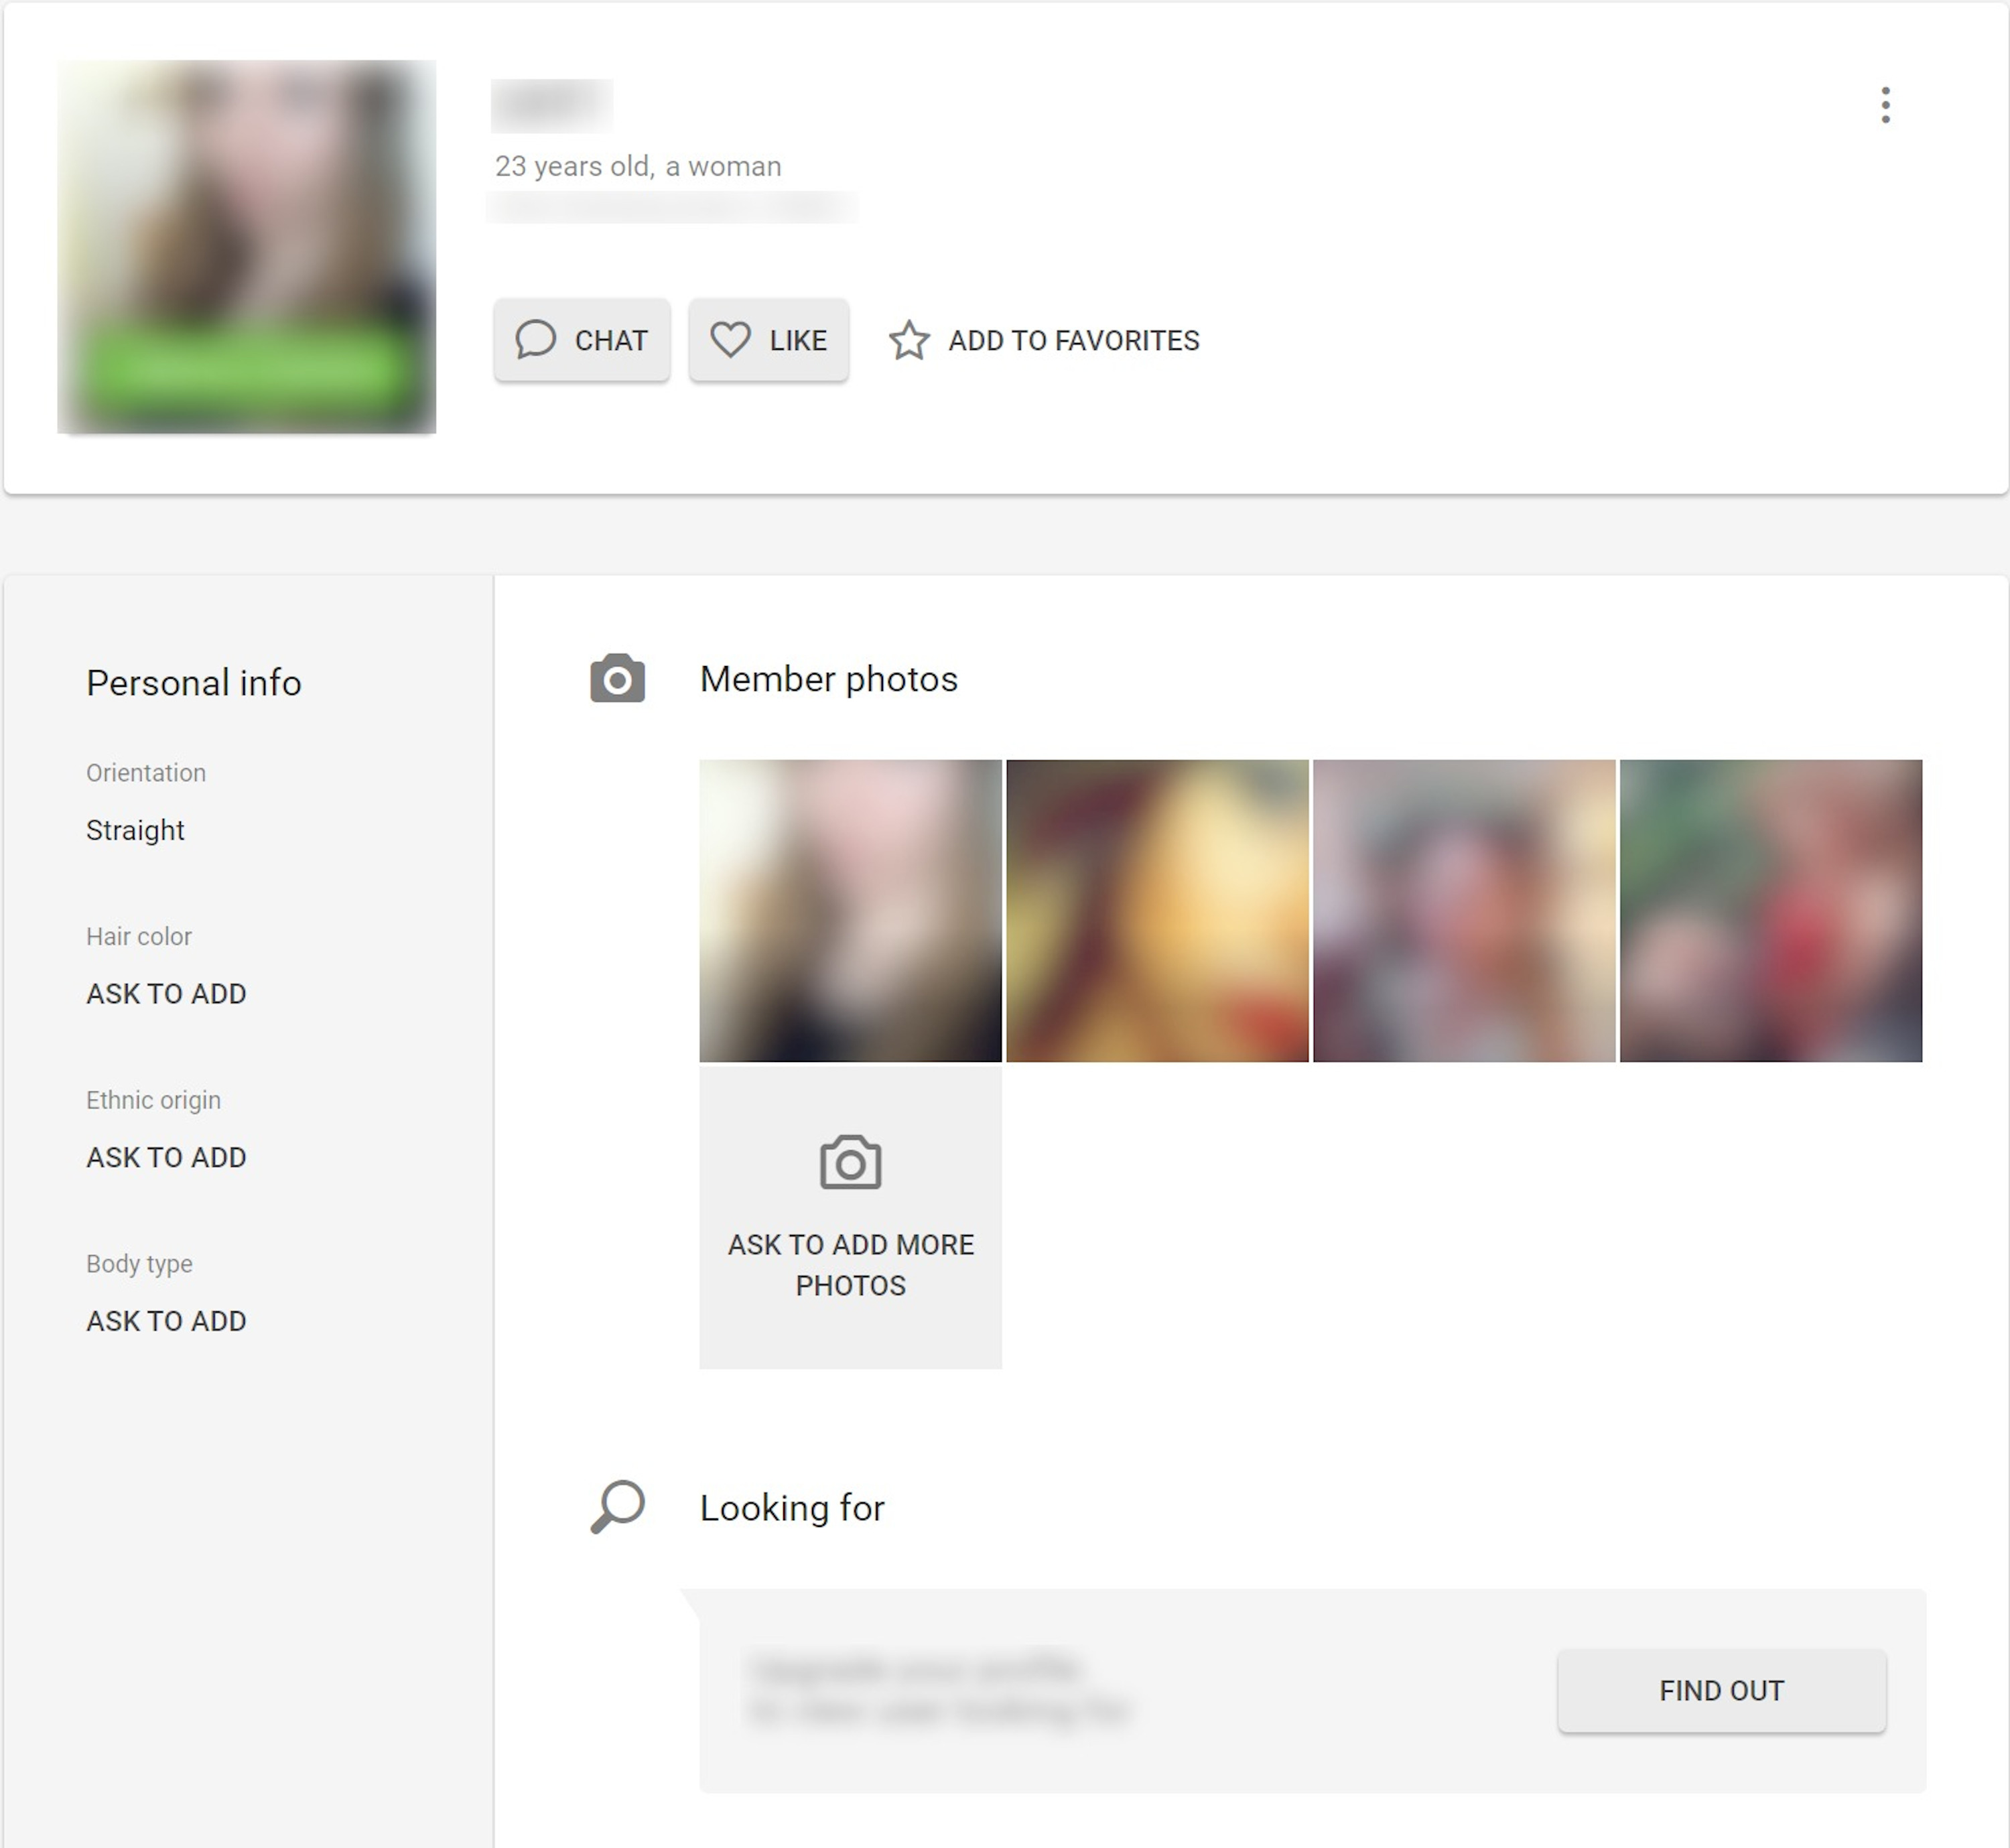Image resolution: width=2010 pixels, height=1848 pixels.
Task: Click camera outline icon in photo request tile
Action: click(850, 1163)
